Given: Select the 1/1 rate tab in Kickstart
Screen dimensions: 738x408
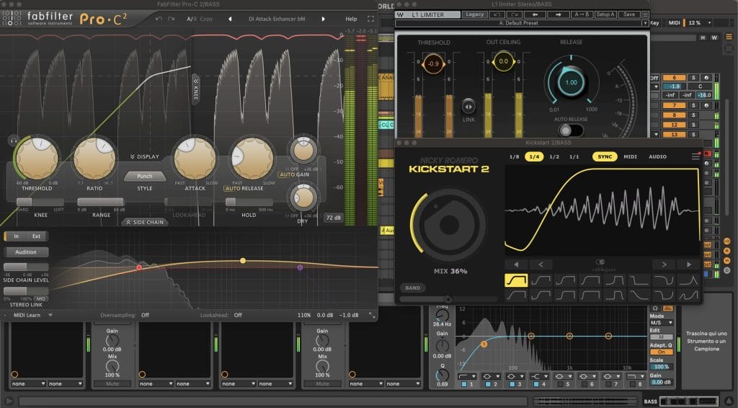Looking at the screenshot, I should tap(574, 156).
